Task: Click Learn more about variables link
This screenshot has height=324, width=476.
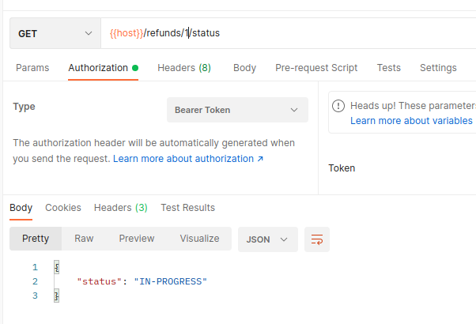Action: click(411, 121)
